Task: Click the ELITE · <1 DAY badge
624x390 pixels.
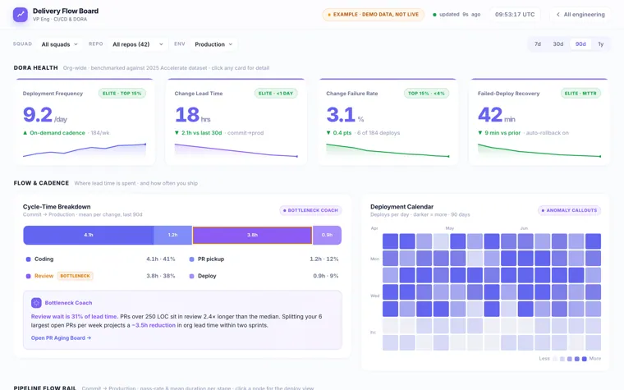Action: pos(275,94)
